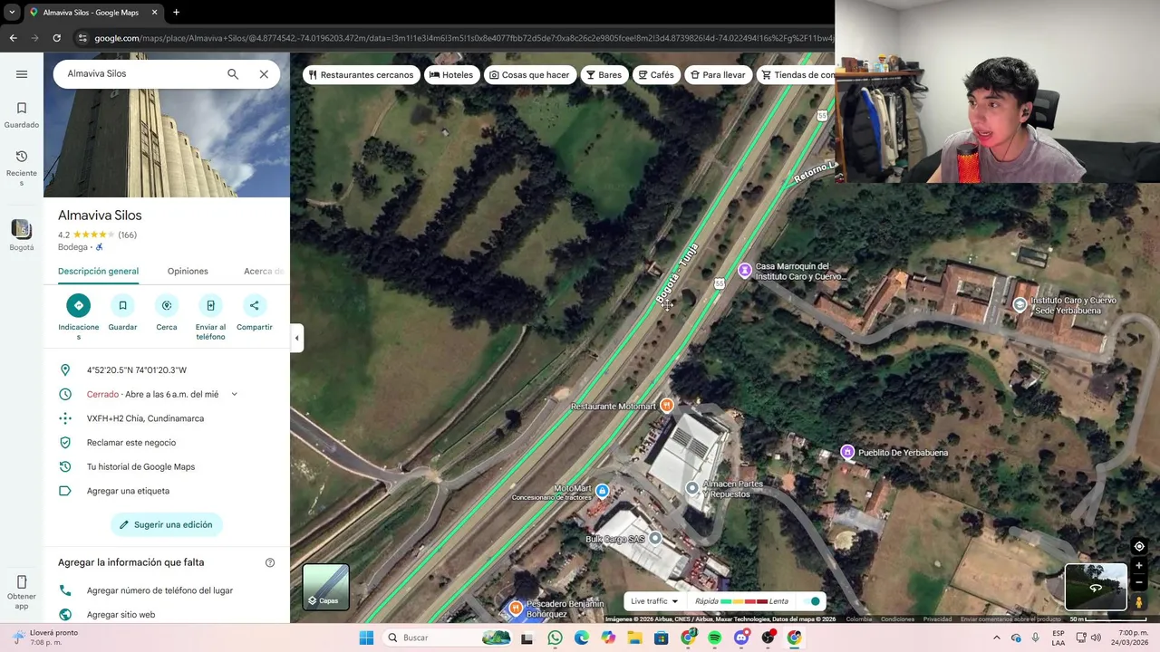Click the Pescadero Benjamin Bohorquez pin
This screenshot has height=652, width=1160.
coord(516,607)
